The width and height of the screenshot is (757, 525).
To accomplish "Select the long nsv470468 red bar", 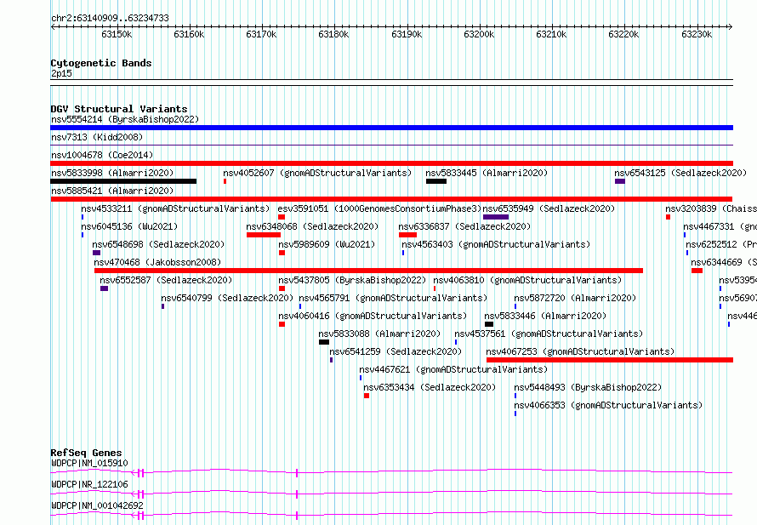I will 369,271.
